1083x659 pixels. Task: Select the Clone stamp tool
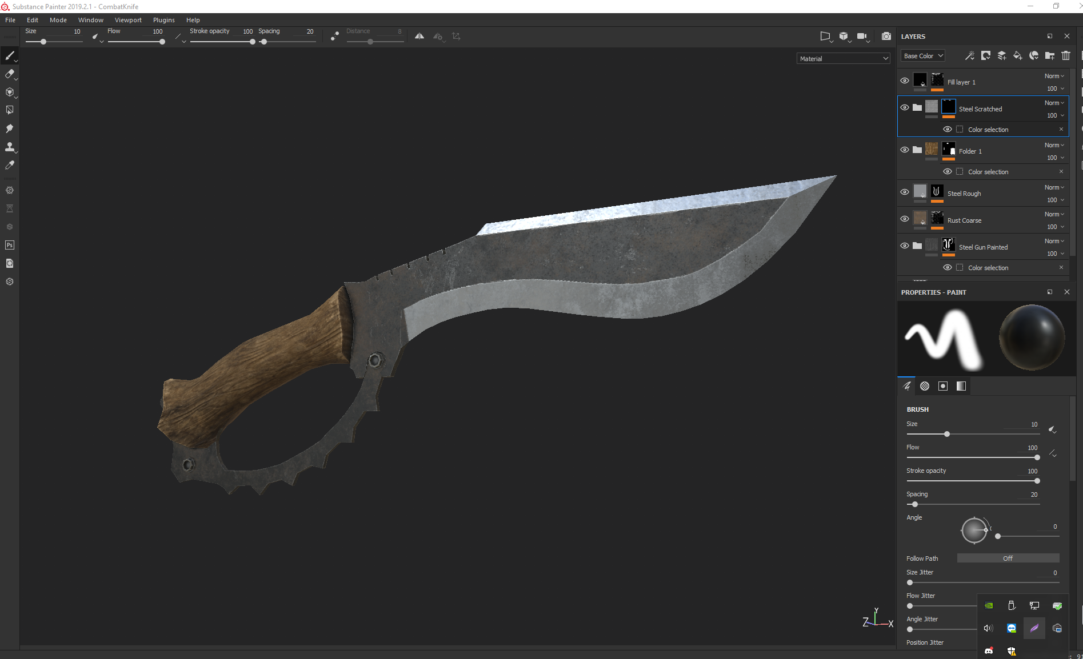pos(10,147)
